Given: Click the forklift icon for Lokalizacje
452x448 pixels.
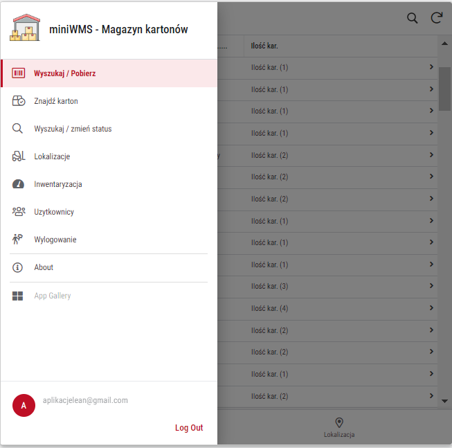Looking at the screenshot, I should 19,156.
